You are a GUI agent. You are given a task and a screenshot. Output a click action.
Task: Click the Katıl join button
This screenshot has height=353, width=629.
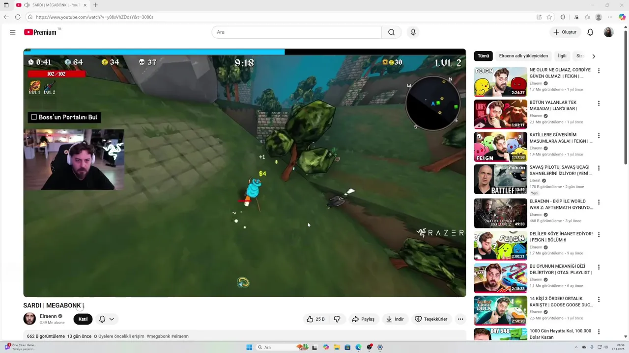tap(83, 319)
